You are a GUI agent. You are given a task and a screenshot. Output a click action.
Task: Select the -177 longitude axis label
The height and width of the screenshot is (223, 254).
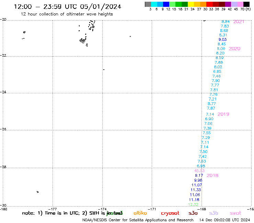click(x=53, y=209)
